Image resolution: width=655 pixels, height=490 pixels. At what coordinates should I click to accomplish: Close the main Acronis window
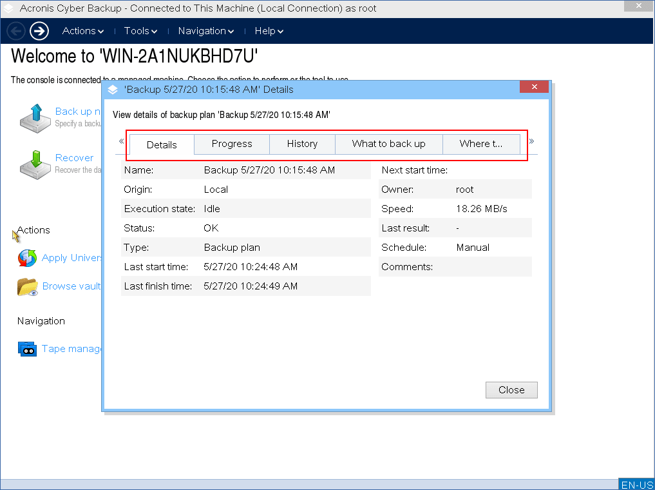[x=639, y=5]
